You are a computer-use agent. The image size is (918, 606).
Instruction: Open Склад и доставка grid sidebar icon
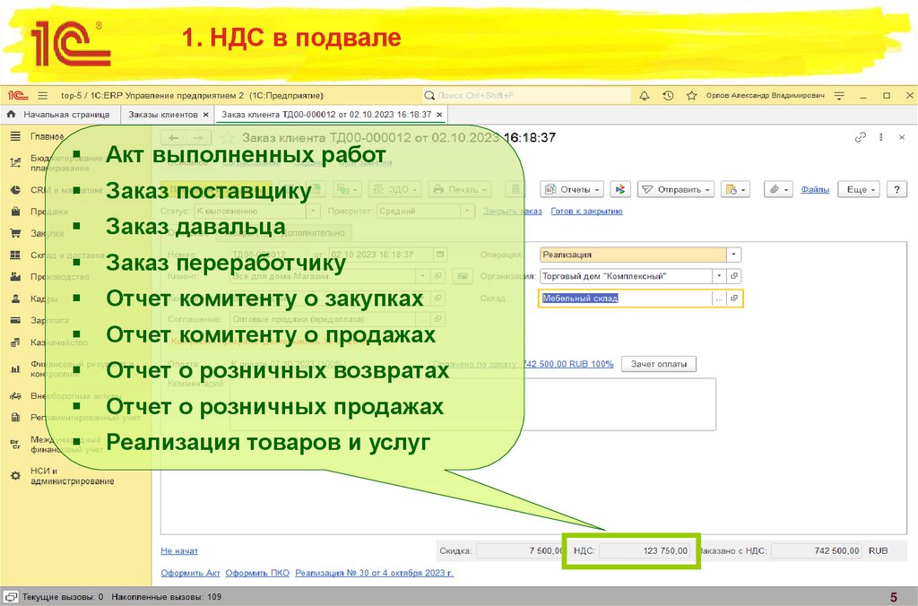tap(16, 255)
